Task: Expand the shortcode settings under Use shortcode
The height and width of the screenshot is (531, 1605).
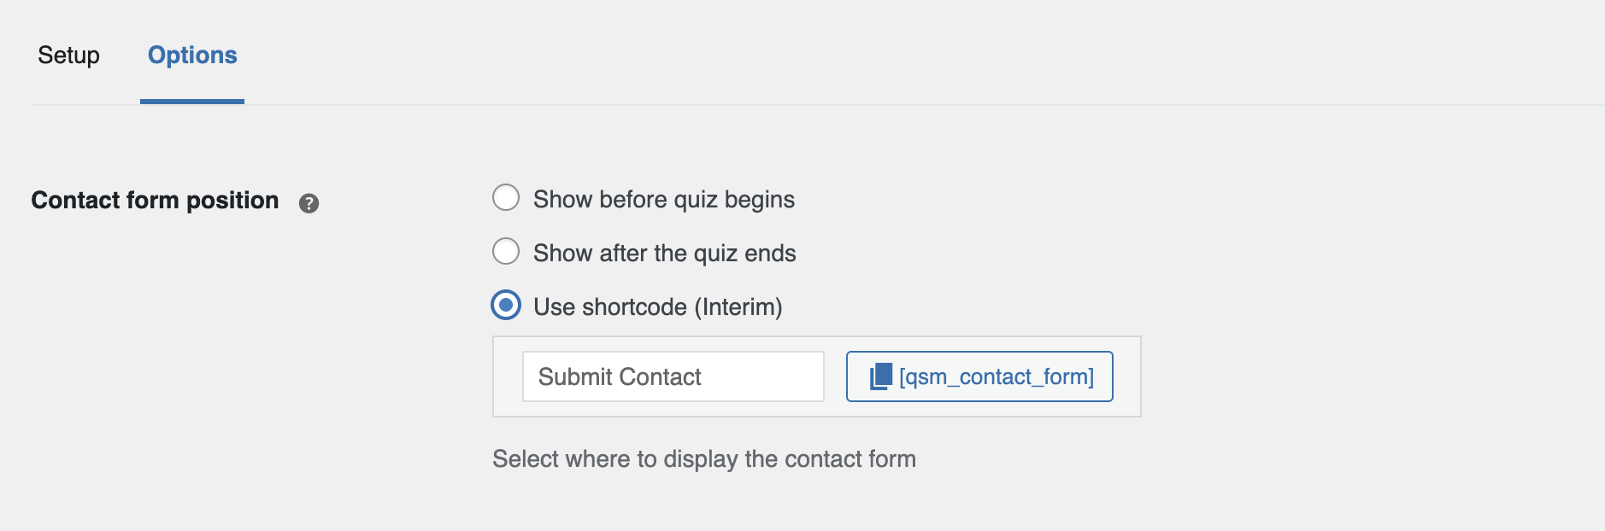Action: point(506,305)
